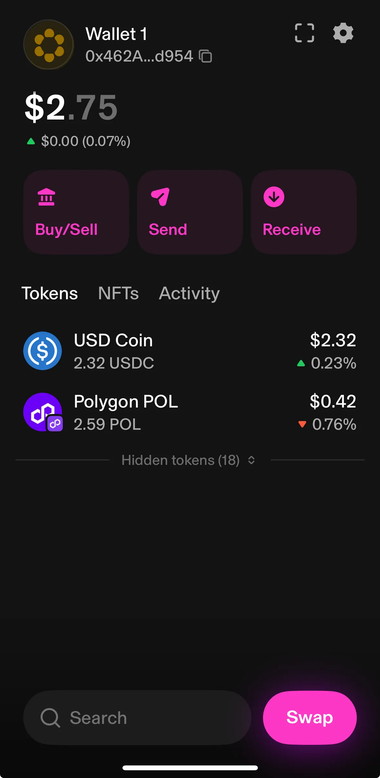The height and width of the screenshot is (778, 380).
Task: Expand the Hidden tokens (18) section
Action: coord(180,460)
